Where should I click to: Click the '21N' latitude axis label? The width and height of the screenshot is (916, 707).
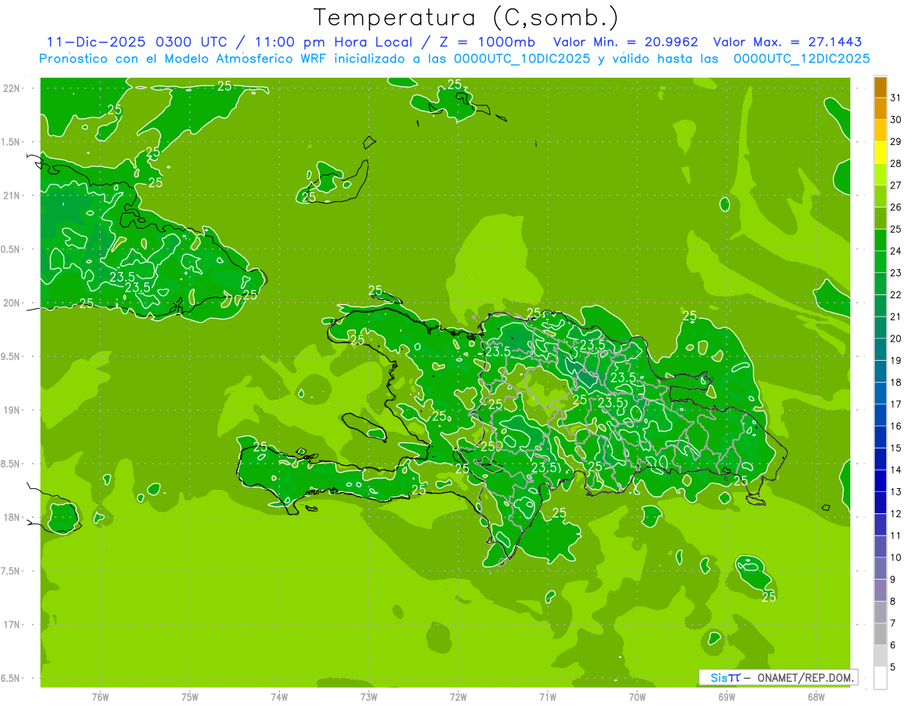pyautogui.click(x=13, y=195)
